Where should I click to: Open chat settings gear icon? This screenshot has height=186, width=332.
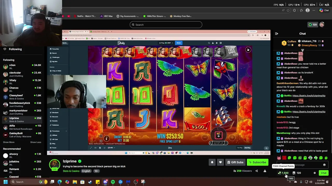[315, 173]
